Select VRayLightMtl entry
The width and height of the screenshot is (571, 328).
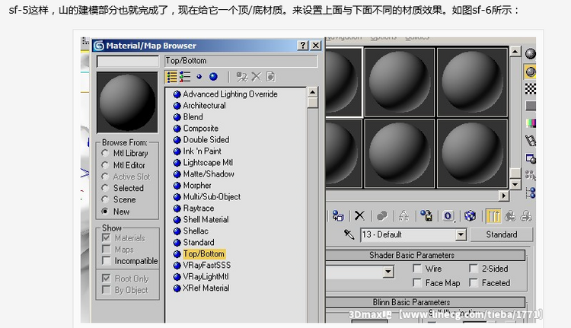pyautogui.click(x=206, y=276)
